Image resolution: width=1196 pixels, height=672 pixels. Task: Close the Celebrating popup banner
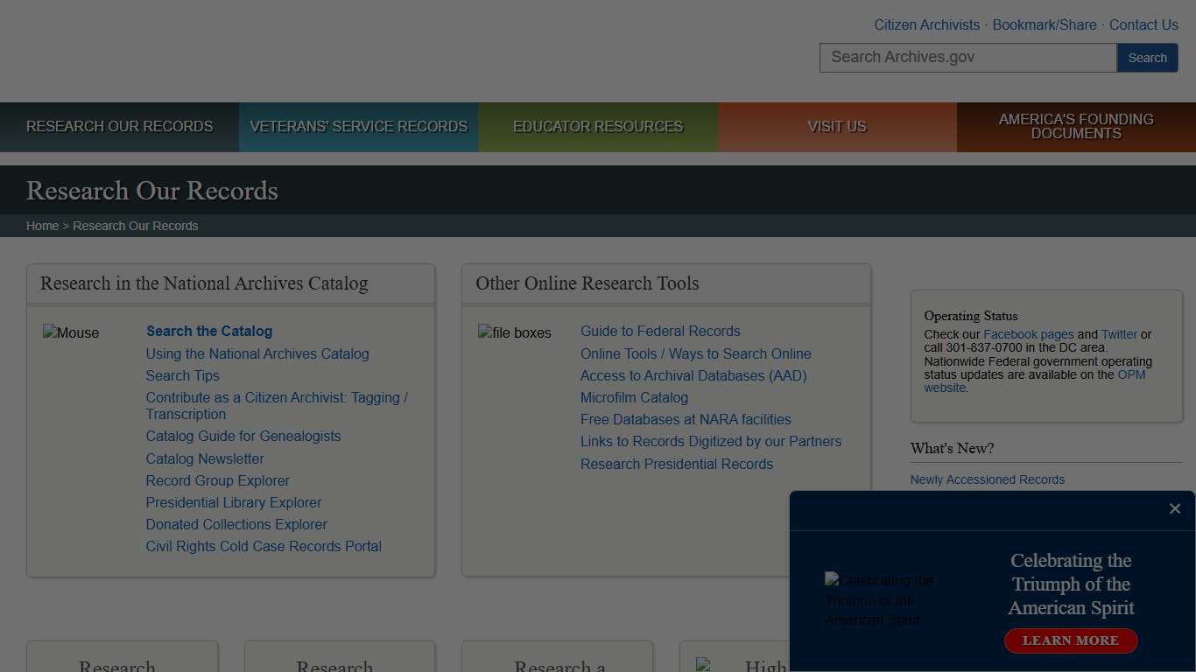pyautogui.click(x=1175, y=509)
